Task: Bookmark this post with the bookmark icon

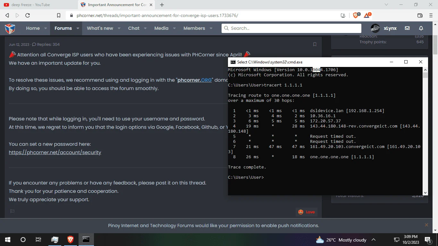Action: (315, 44)
